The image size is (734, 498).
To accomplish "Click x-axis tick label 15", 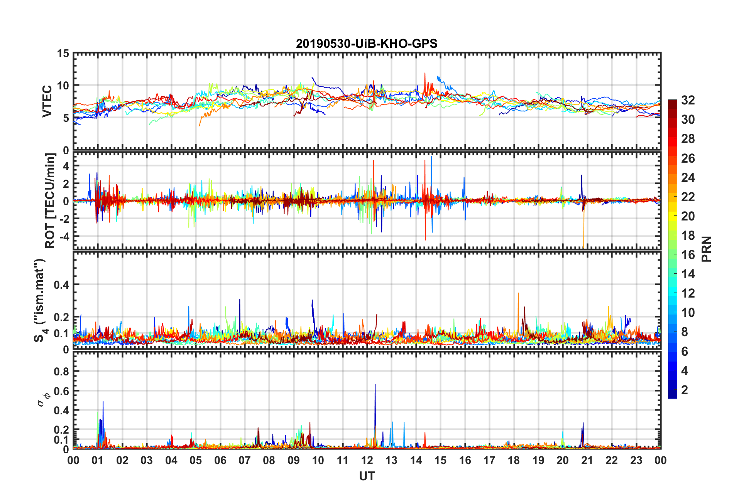I will (x=440, y=461).
